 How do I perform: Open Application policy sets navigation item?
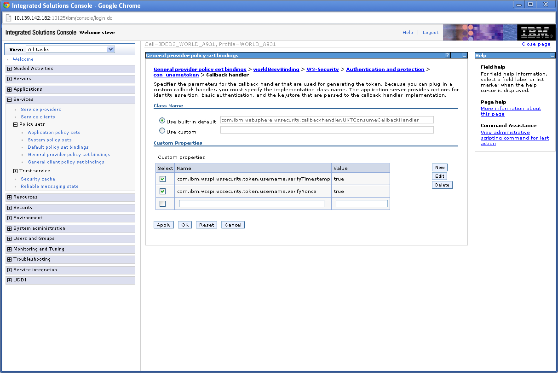[54, 133]
